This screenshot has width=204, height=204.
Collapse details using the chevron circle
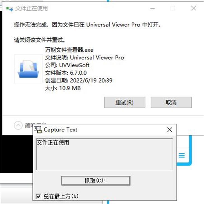click(18, 125)
